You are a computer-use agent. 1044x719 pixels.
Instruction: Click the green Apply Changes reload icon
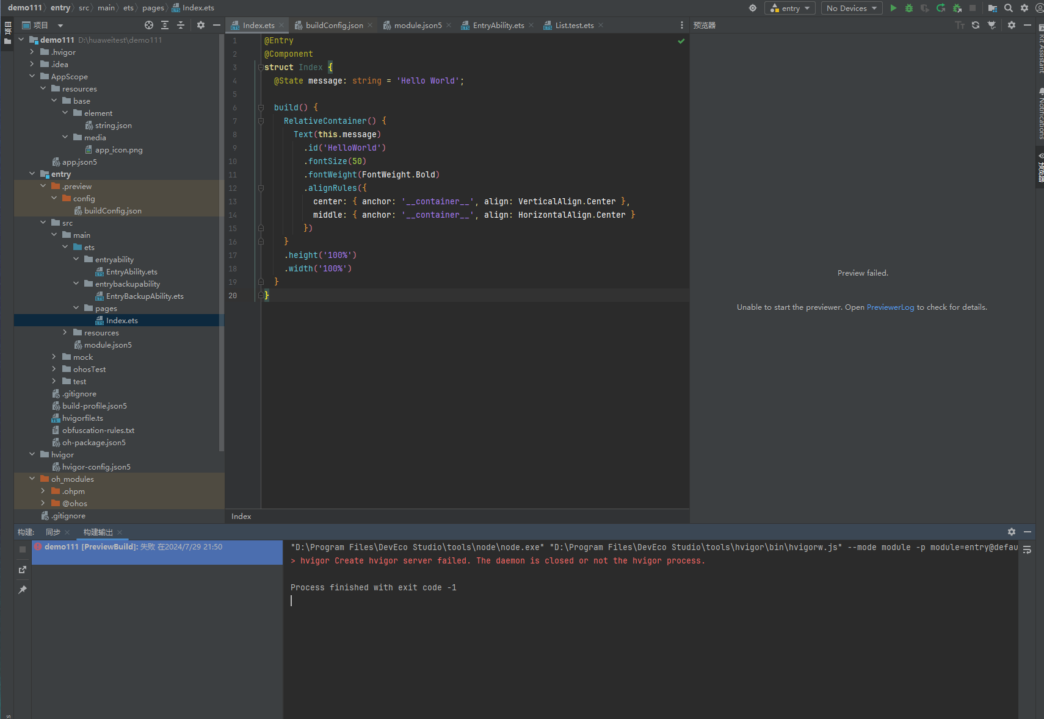pos(941,8)
